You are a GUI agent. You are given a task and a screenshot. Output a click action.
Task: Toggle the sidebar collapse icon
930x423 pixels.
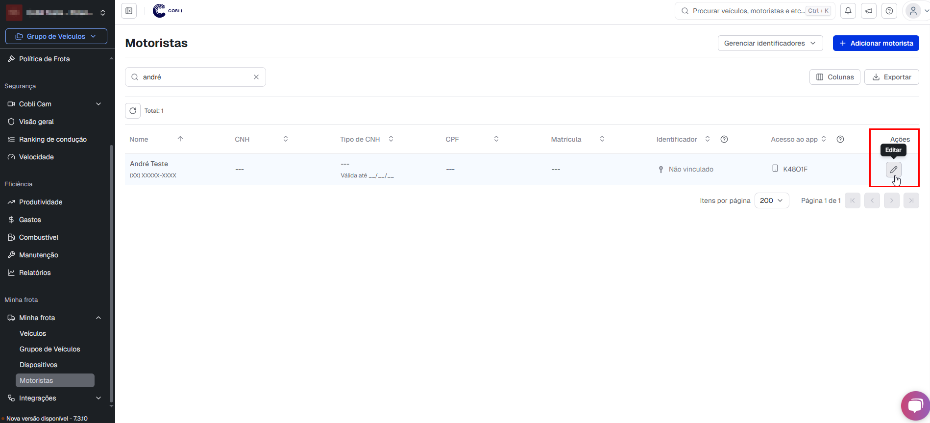129,11
